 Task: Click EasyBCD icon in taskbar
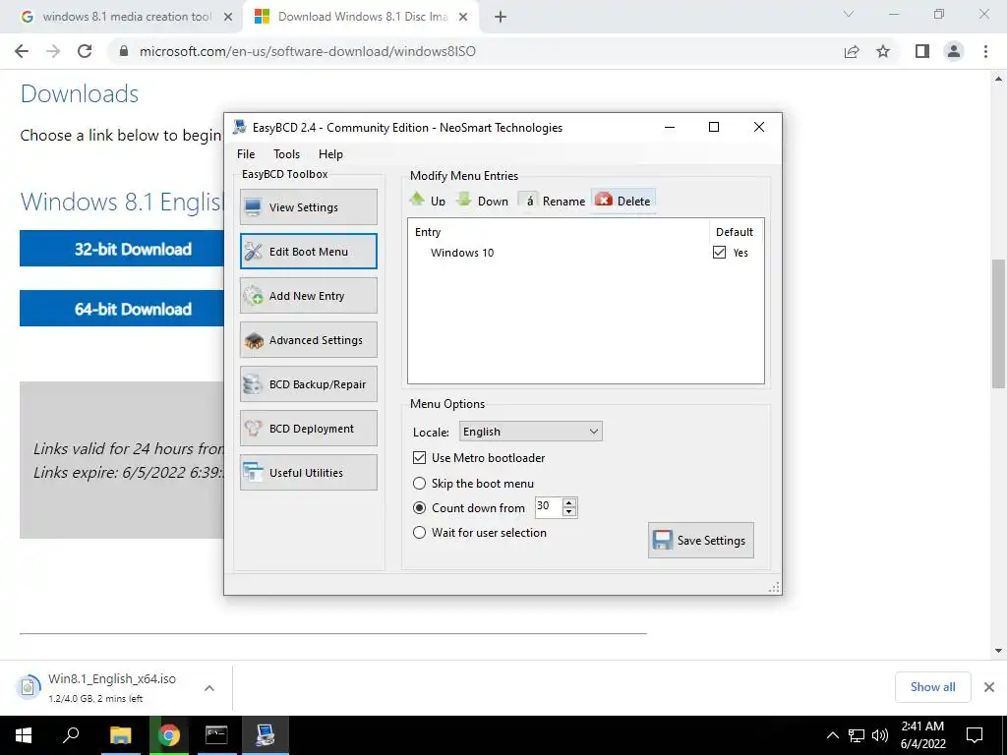265,735
